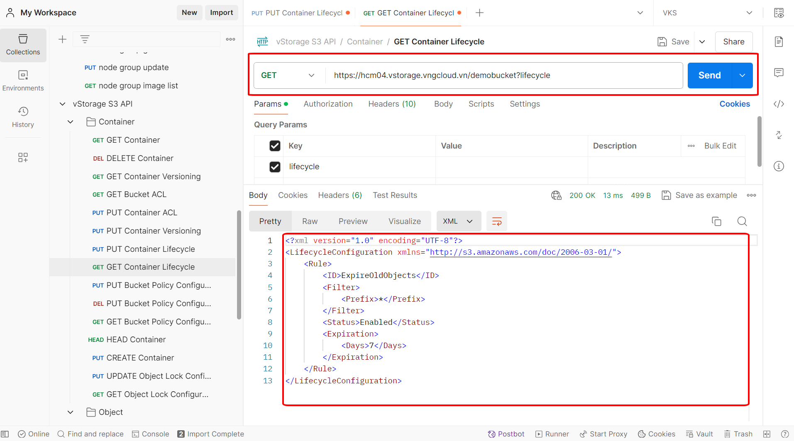794x441 pixels.
Task: Open the GET method dropdown
Action: click(288, 76)
